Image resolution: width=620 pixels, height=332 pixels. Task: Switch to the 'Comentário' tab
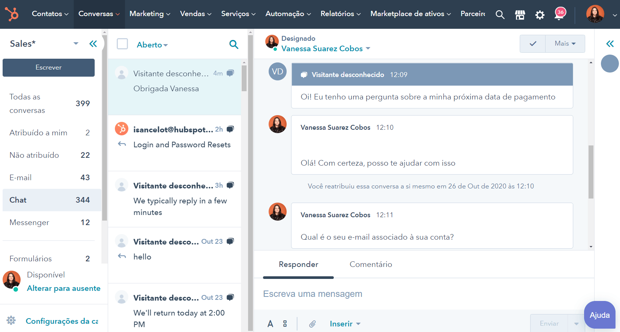point(370,264)
